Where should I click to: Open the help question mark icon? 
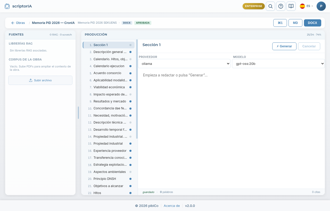point(281,6)
